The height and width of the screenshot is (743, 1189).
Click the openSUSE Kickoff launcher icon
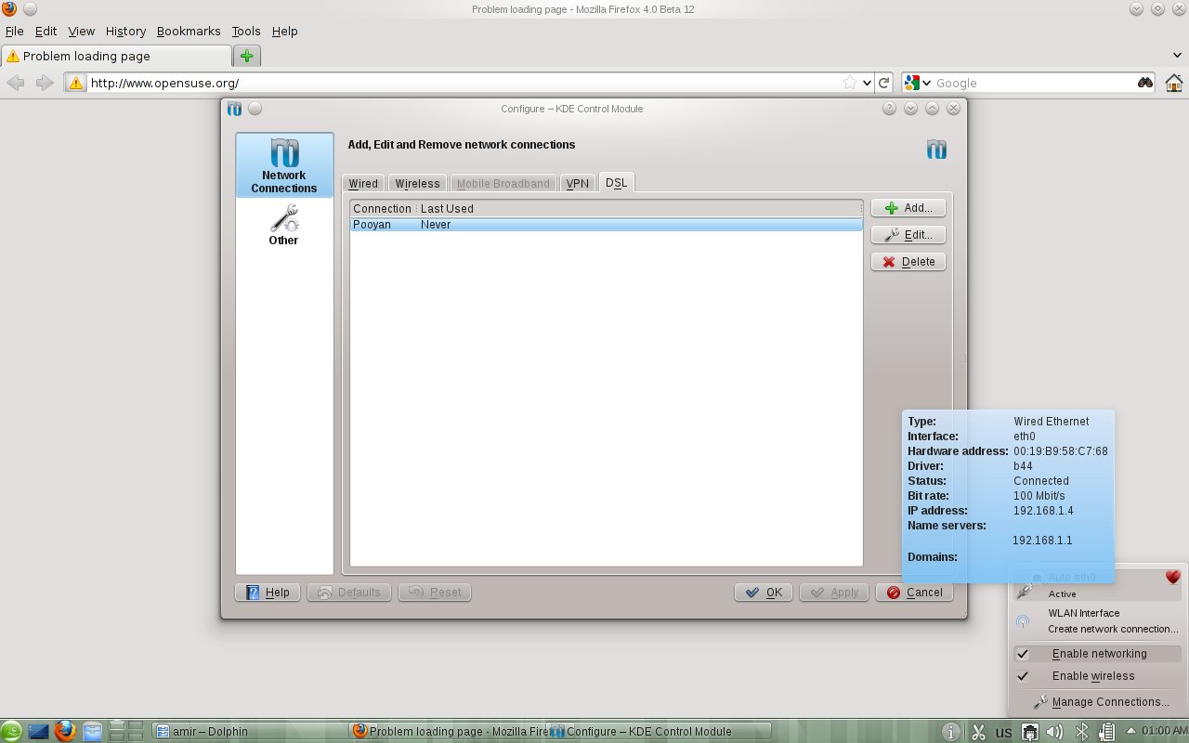(11, 731)
